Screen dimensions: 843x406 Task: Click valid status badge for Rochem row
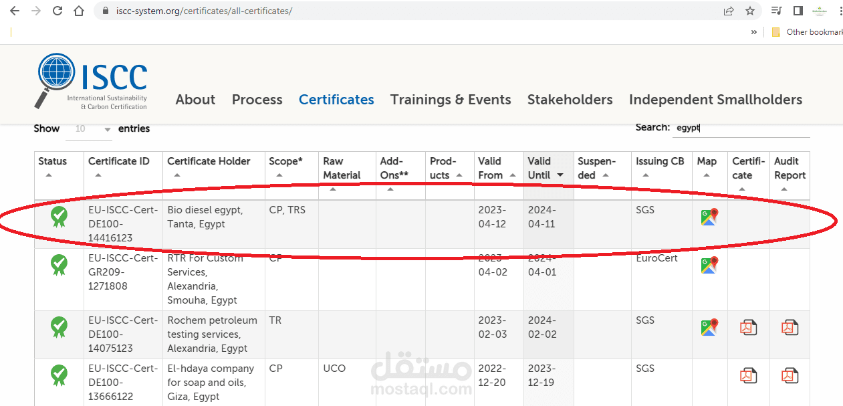(x=59, y=327)
